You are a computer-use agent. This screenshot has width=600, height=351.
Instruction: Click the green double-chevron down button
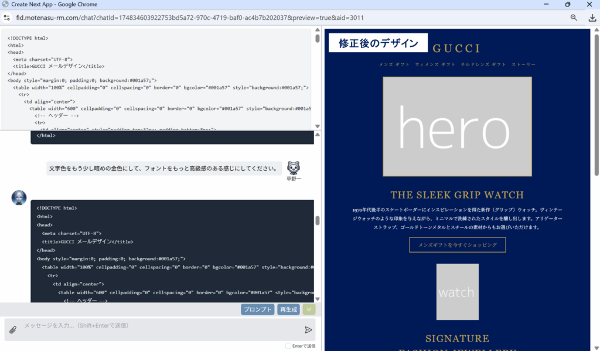coord(309,309)
